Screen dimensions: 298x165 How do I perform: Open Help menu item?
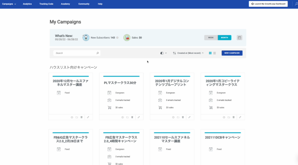[100, 4]
